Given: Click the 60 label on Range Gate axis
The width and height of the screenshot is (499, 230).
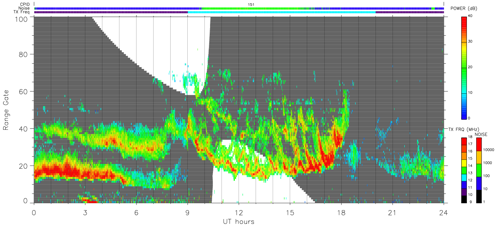Looking at the screenshot, I should point(24,91).
